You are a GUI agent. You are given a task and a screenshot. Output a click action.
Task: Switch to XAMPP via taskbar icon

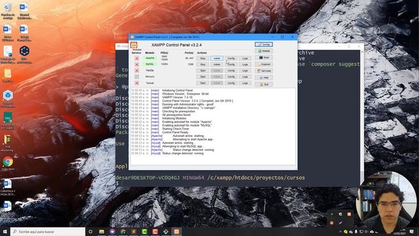coord(176,231)
